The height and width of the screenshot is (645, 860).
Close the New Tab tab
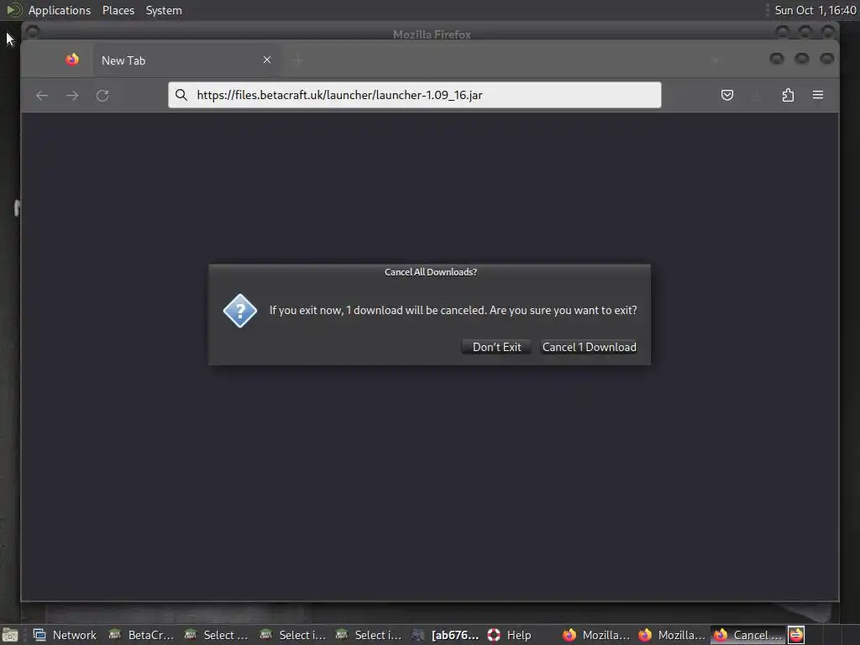point(267,60)
